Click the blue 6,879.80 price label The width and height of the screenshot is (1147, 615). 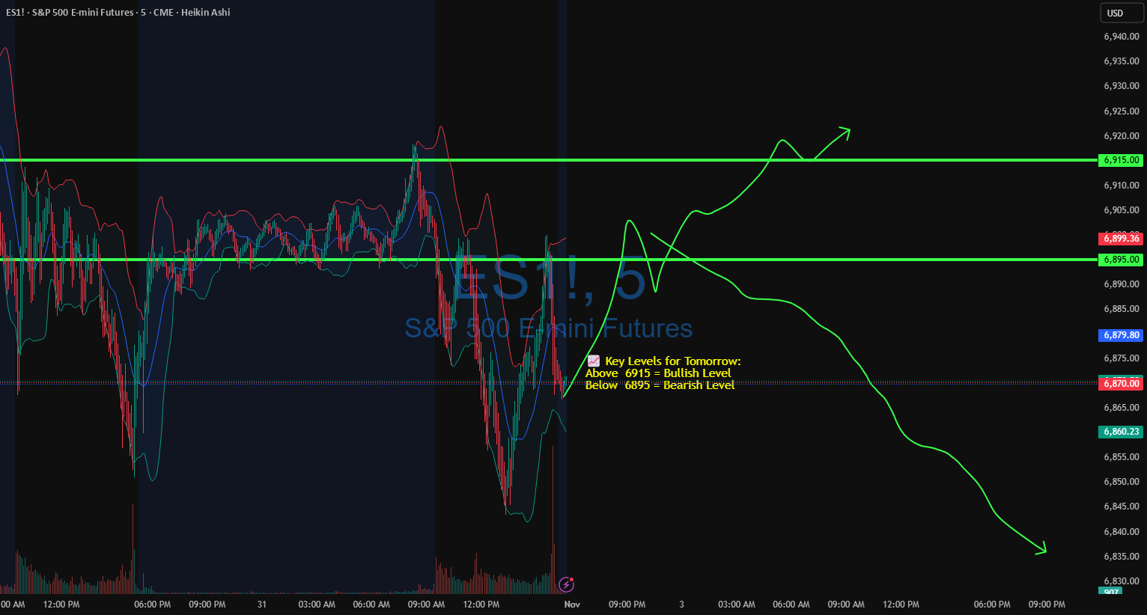tap(1121, 335)
